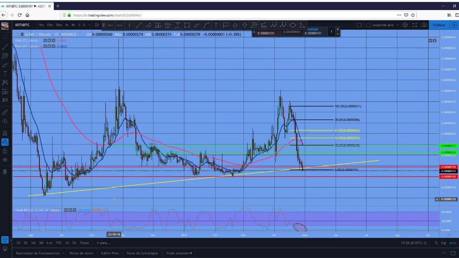Click the IOTXBTC symbol search field

click(x=23, y=25)
